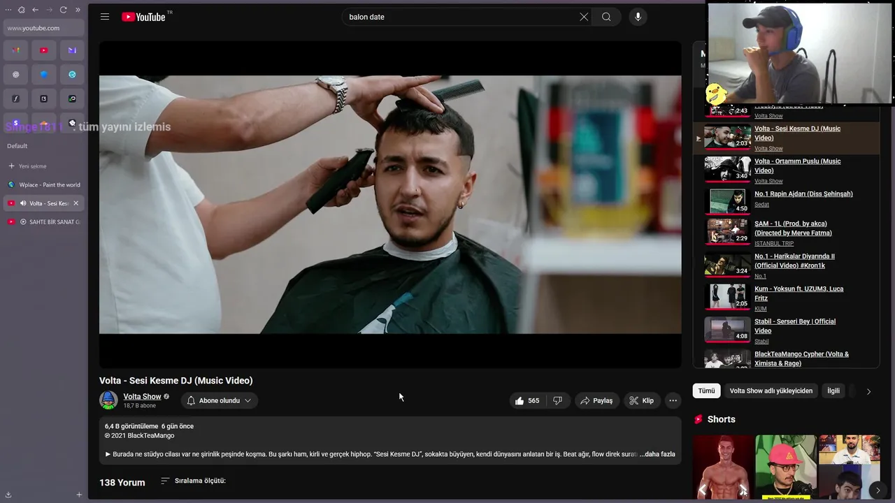Image resolution: width=895 pixels, height=503 pixels.
Task: Click the 138 Yorum comments heading
Action: point(122,483)
